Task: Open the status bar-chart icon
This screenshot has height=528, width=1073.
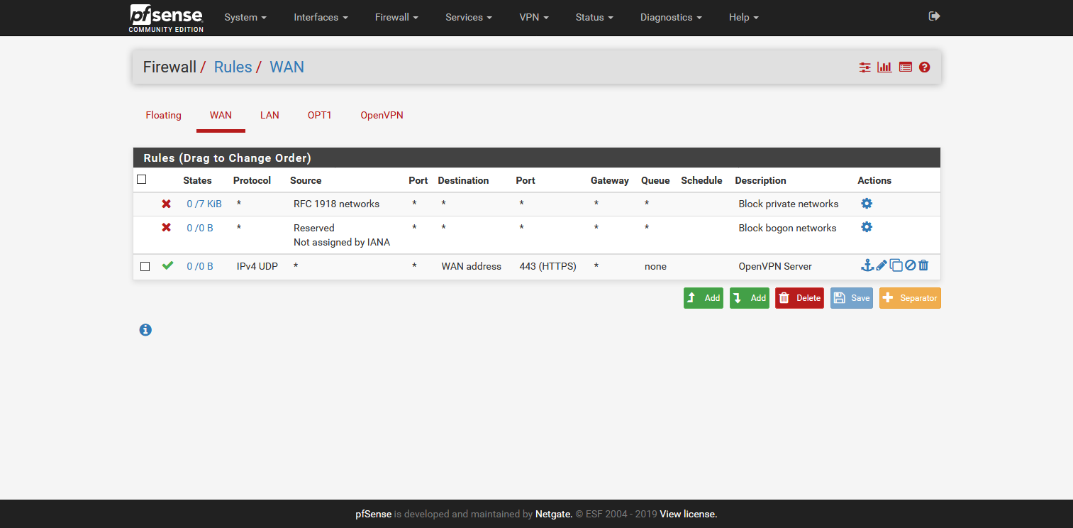Action: tap(884, 67)
